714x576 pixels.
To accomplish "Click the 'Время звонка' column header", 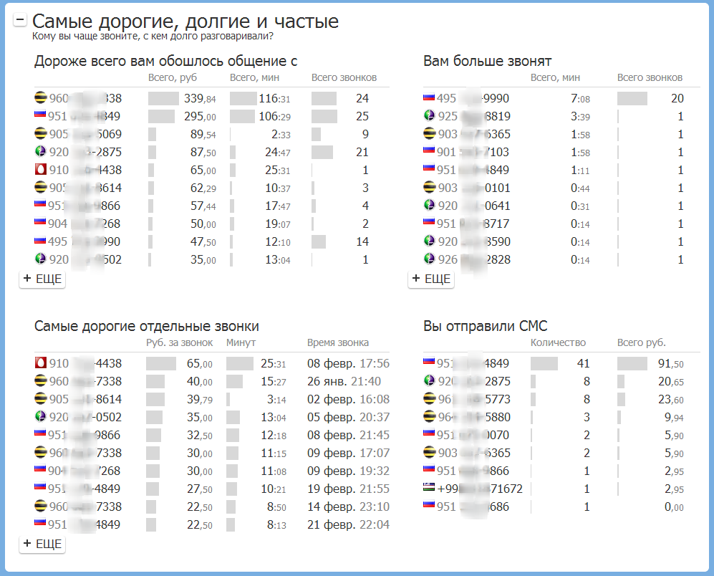I will click(338, 342).
